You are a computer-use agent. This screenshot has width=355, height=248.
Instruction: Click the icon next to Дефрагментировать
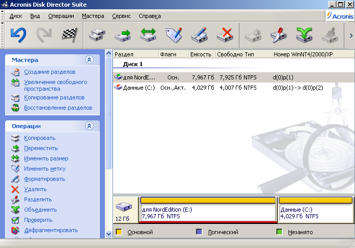coord(15,230)
